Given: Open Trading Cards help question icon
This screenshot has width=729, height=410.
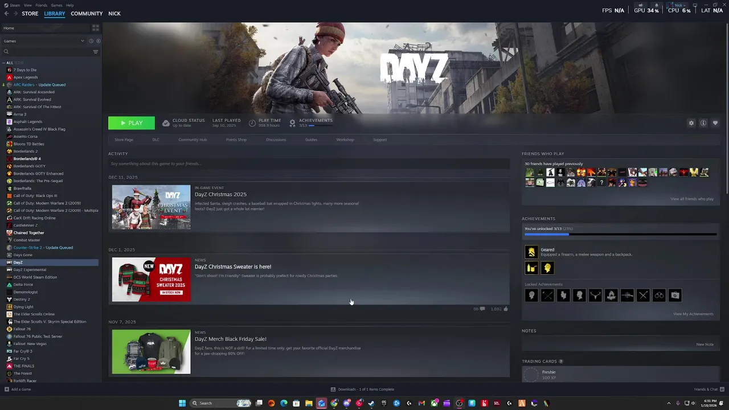Looking at the screenshot, I should click(561, 362).
